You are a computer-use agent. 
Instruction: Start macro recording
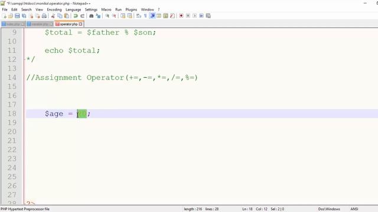coord(181,16)
